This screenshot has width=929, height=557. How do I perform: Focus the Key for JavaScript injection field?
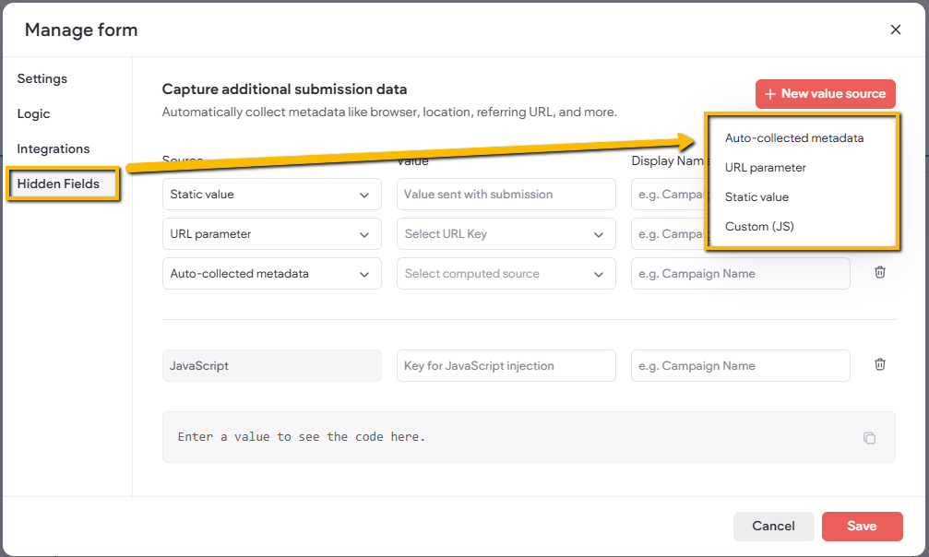coord(506,365)
